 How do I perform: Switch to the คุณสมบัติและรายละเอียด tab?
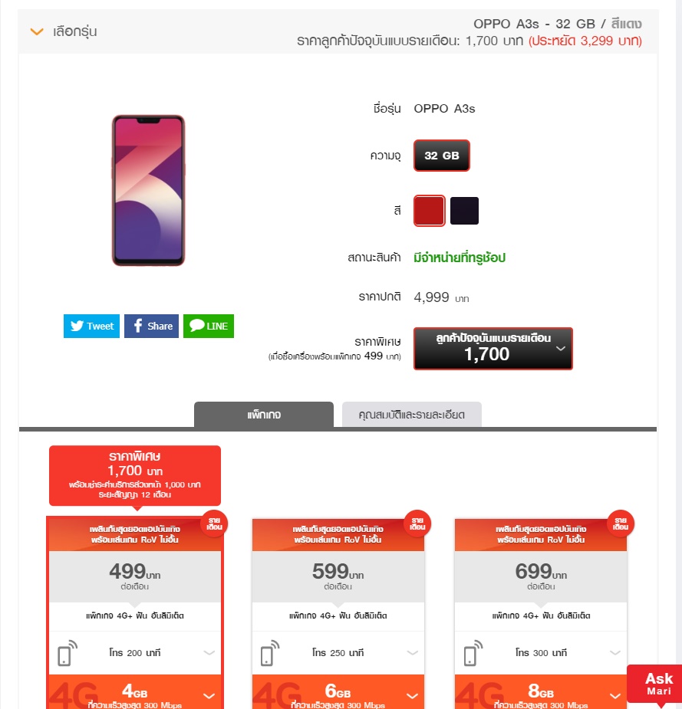point(412,415)
